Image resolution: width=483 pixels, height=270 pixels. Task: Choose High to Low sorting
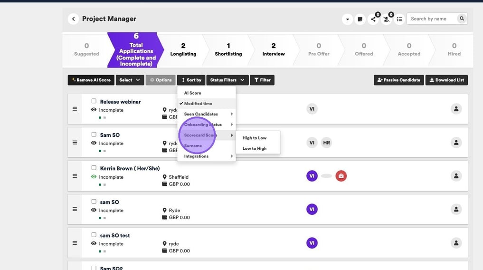pos(255,138)
